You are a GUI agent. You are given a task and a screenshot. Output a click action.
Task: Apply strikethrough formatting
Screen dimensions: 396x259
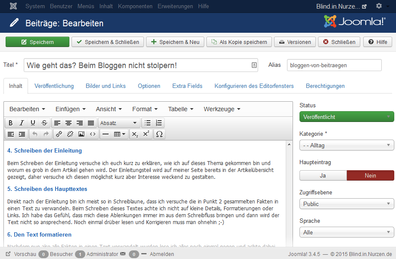click(44, 123)
